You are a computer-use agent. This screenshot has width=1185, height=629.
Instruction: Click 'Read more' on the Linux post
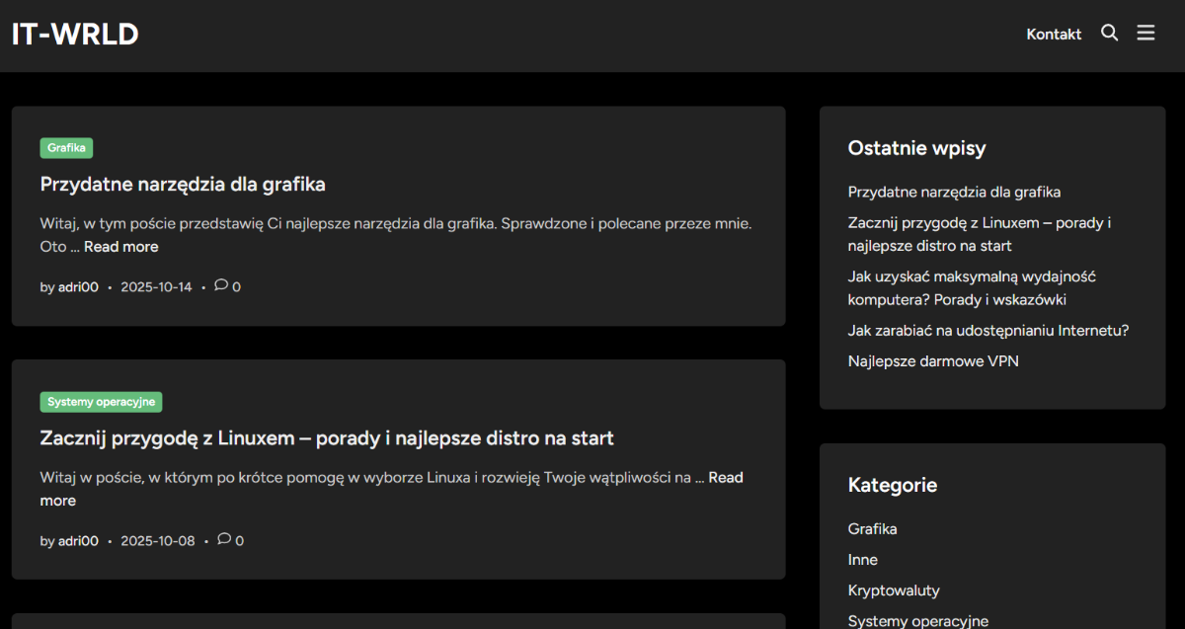(x=726, y=477)
